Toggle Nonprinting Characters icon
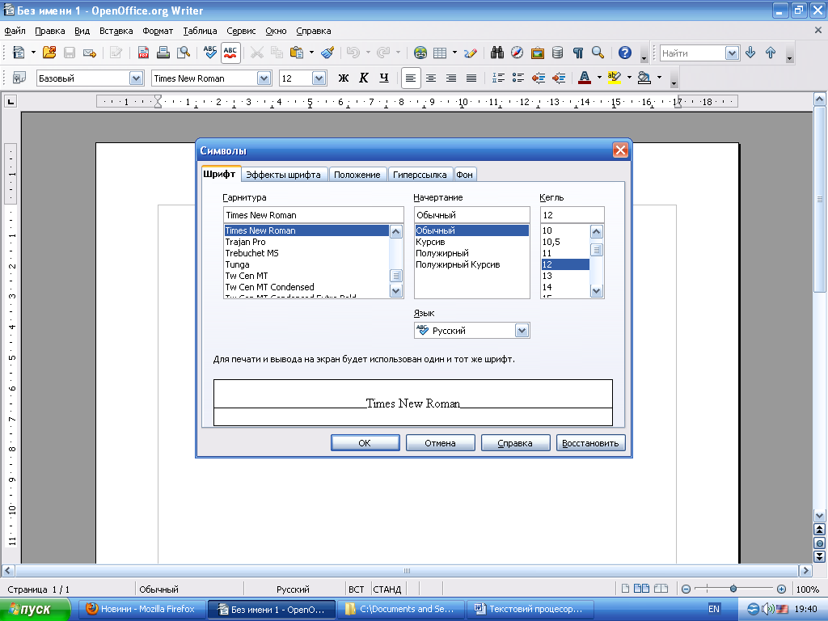The image size is (828, 621). pyautogui.click(x=577, y=53)
